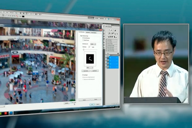Open the dropdown at the dialog's lower-left corner
This screenshot has height=128, width=192.
2,106
